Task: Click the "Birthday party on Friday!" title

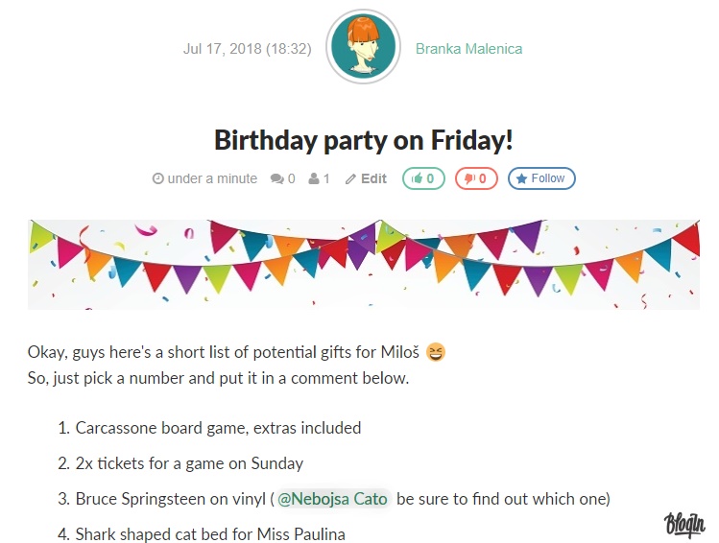Action: [363, 140]
